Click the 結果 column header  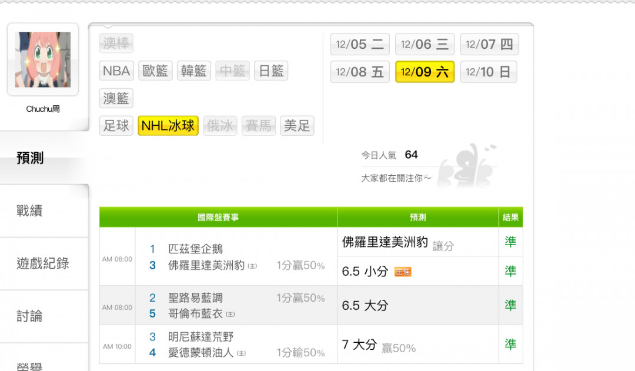pos(511,217)
